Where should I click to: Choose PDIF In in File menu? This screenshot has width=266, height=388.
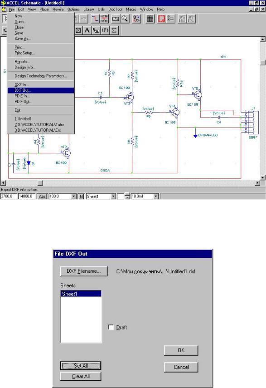click(41, 96)
